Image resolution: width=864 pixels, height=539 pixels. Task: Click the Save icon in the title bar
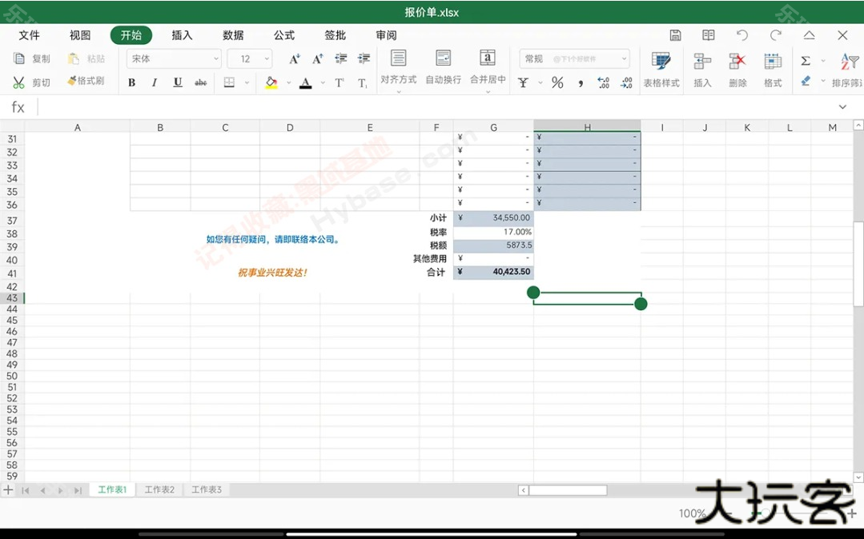click(675, 35)
